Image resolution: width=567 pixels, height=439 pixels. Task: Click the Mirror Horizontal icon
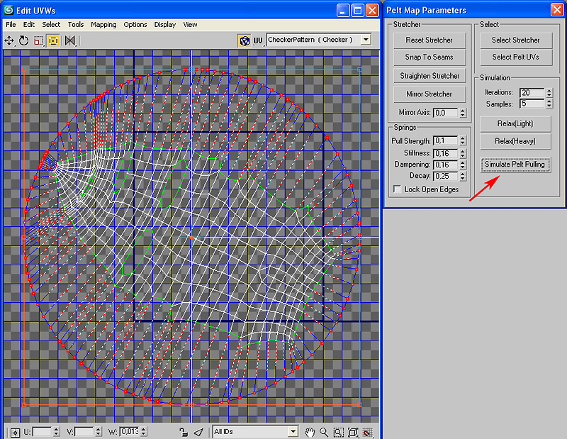click(x=70, y=41)
